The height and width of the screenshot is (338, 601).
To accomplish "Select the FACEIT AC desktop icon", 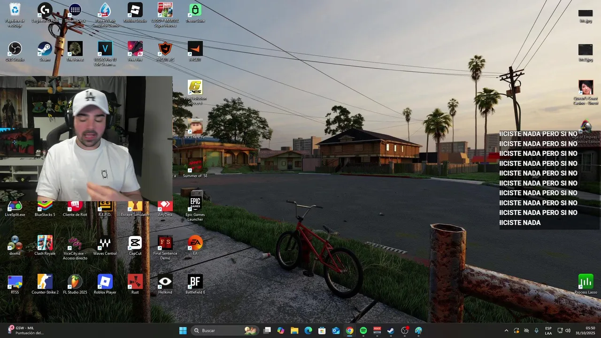I will point(165,52).
